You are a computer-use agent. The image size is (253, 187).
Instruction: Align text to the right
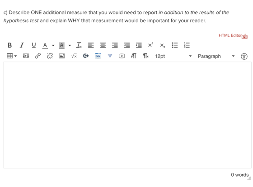[x=115, y=45]
